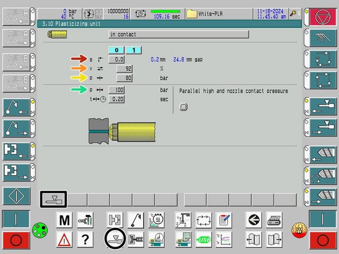This screenshot has height=254, width=339.
Task: Click the round heating status indicator
Action: coord(299,230)
